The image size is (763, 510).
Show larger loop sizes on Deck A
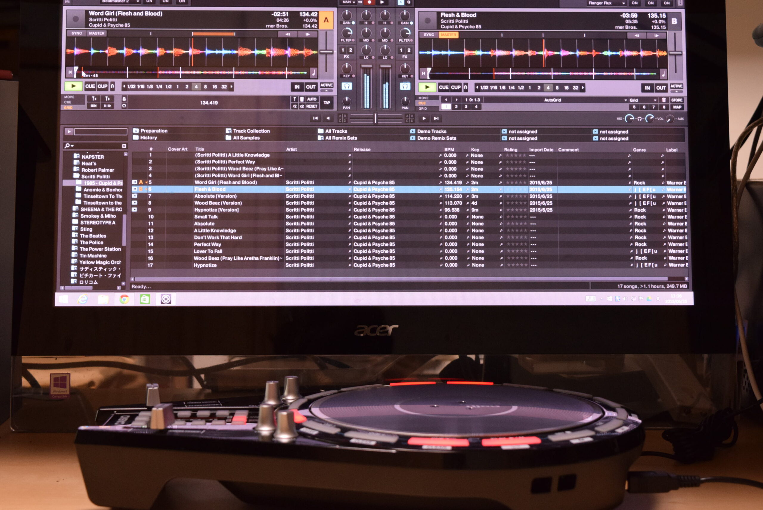click(x=232, y=86)
